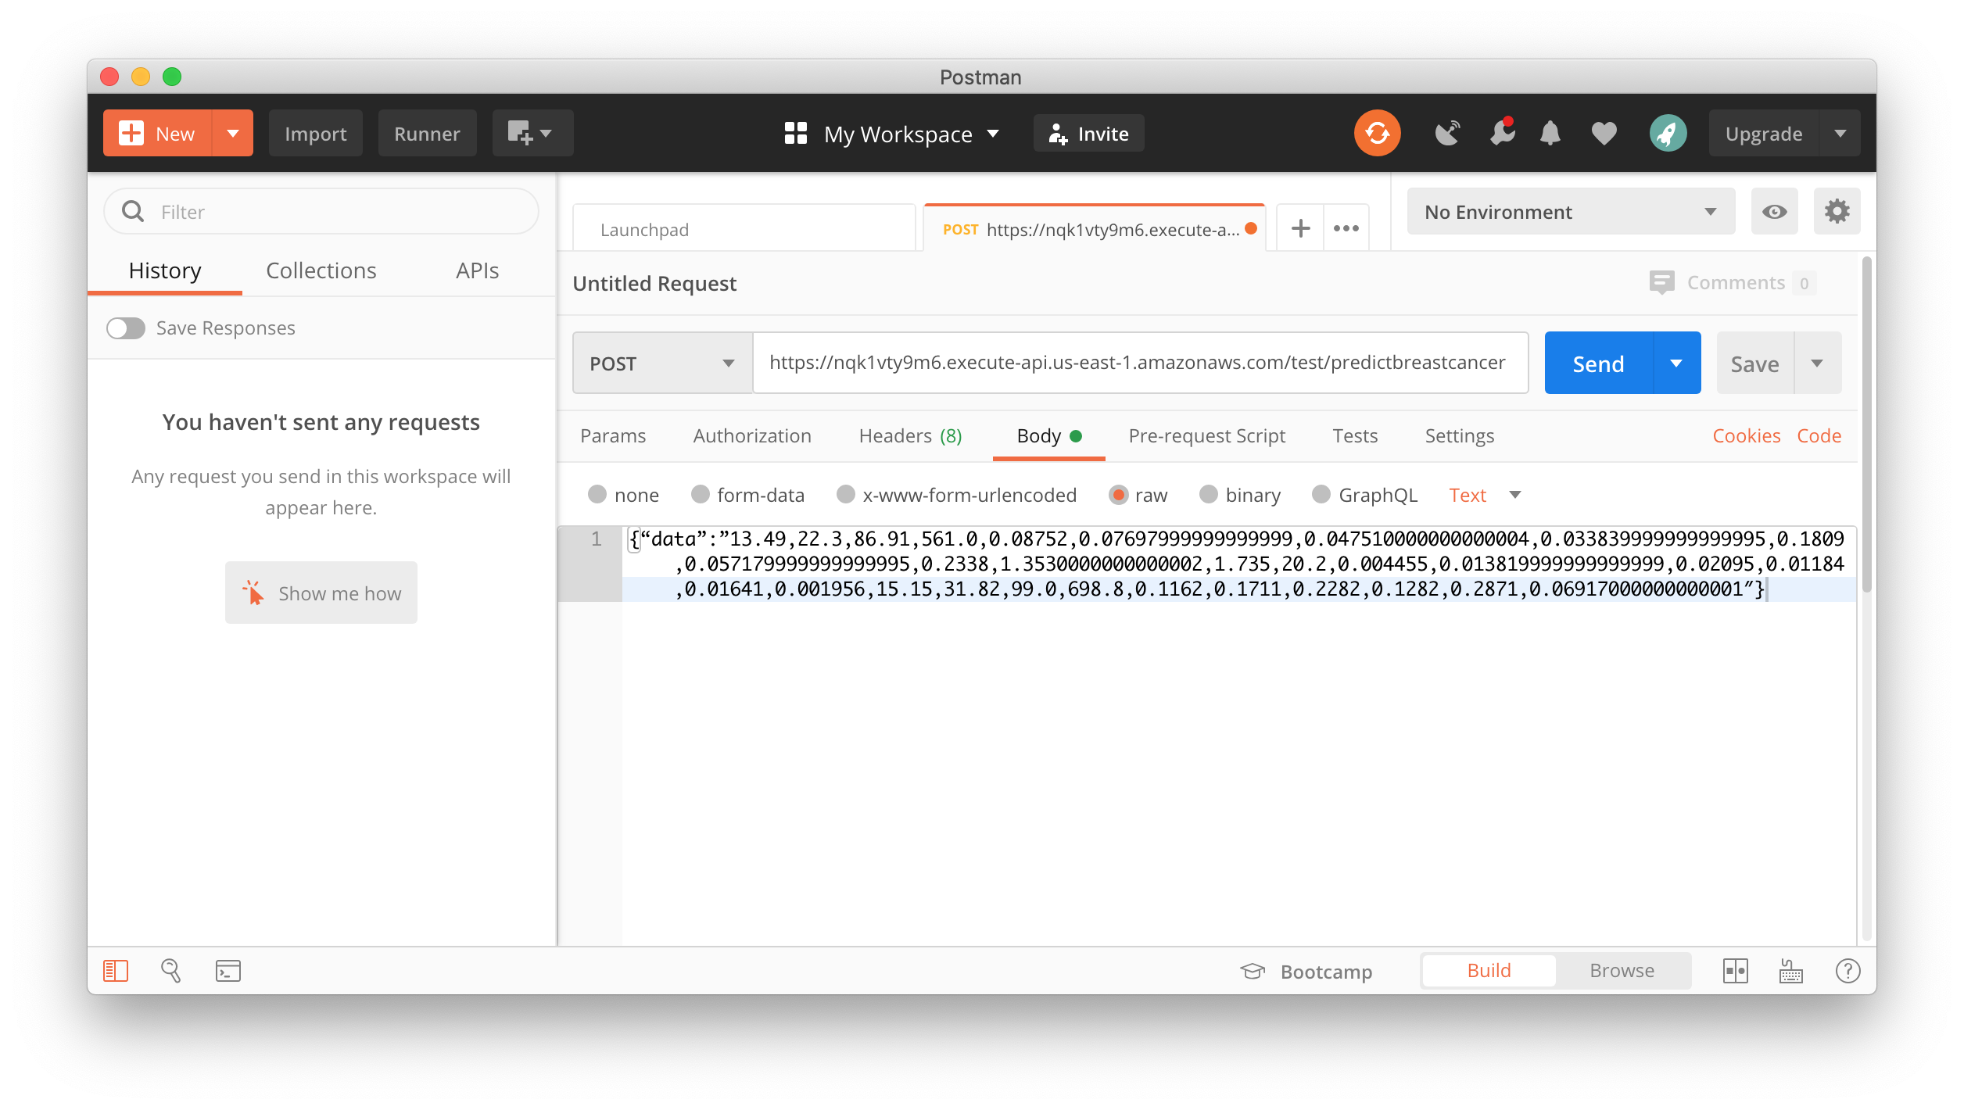Switch to the Collections tab
The image size is (1964, 1110).
(x=321, y=271)
